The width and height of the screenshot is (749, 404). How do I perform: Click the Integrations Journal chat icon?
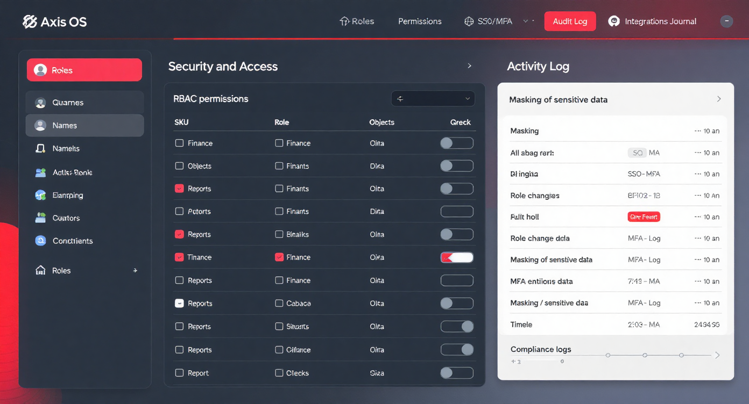pyautogui.click(x=613, y=21)
